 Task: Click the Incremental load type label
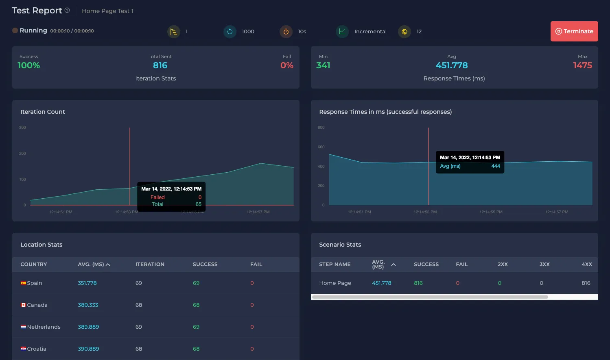tap(370, 31)
